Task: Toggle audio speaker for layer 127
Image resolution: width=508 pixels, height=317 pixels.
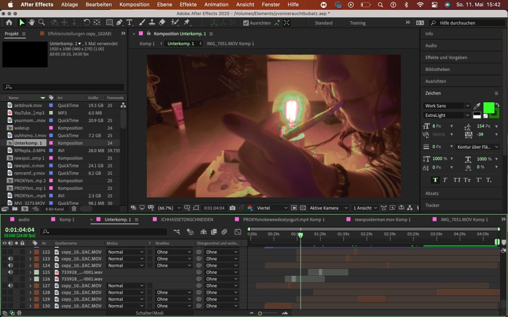Action: click(x=10, y=286)
